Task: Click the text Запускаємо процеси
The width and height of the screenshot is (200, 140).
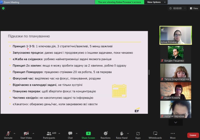Action: [x=28, y=53]
